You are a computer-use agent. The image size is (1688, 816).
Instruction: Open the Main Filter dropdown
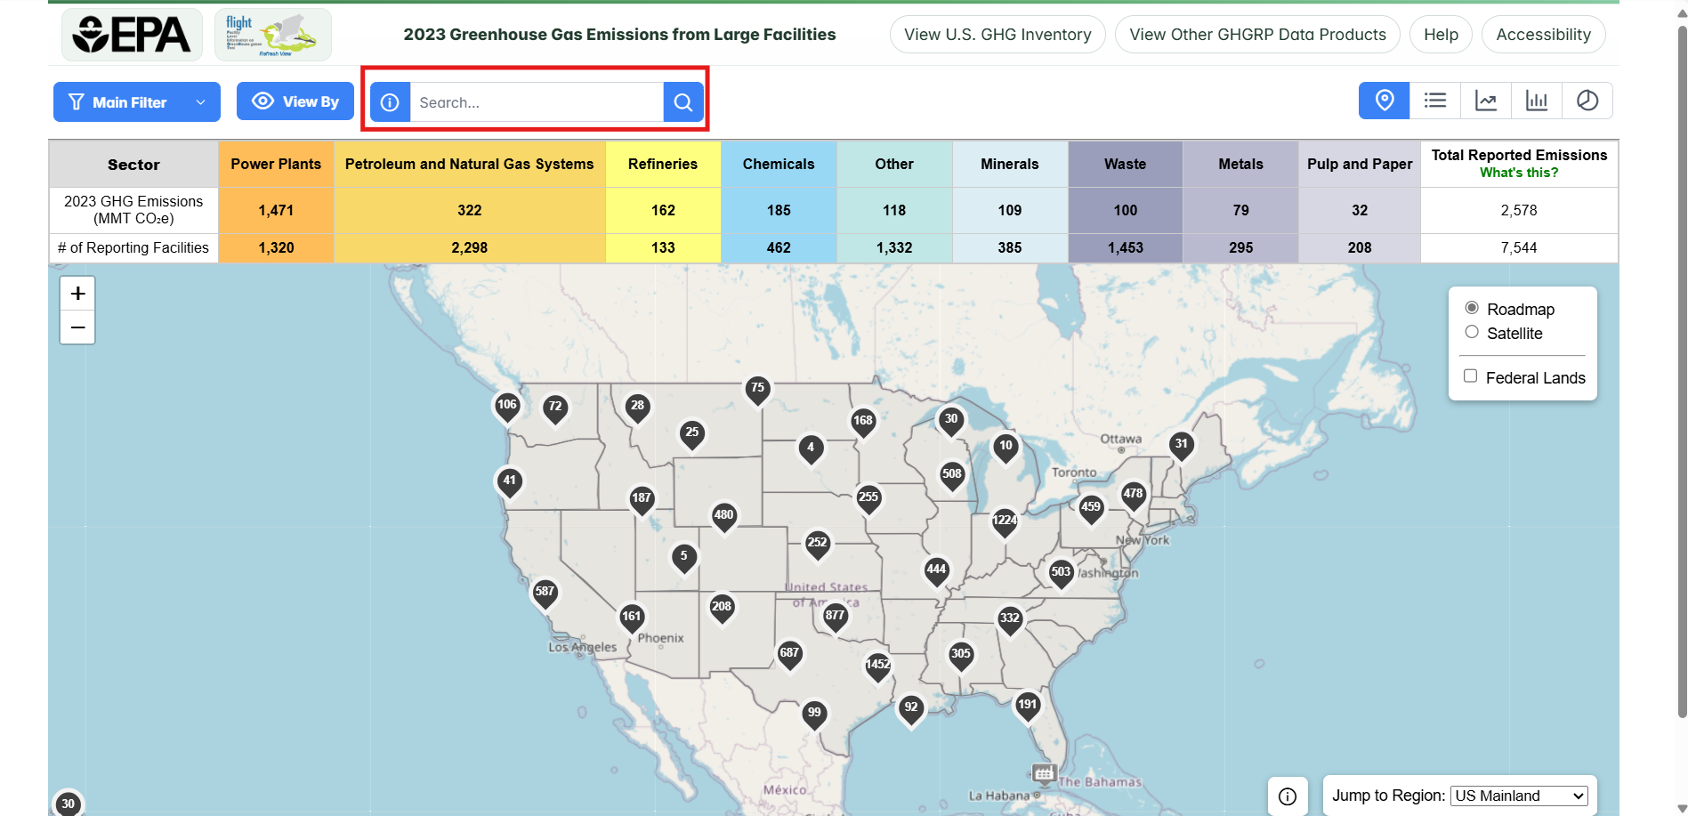point(135,101)
